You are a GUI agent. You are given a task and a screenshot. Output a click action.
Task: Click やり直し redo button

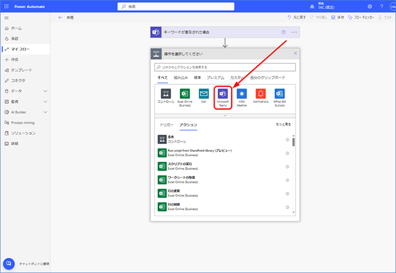coord(319,17)
